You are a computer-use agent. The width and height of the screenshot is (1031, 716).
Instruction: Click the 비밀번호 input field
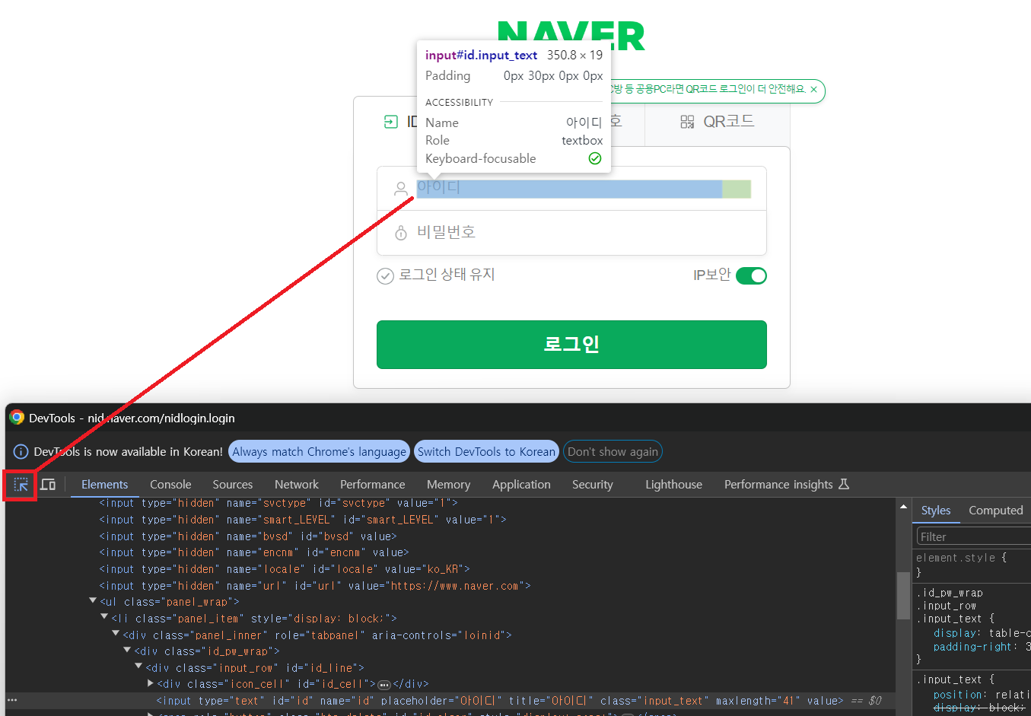tap(571, 233)
